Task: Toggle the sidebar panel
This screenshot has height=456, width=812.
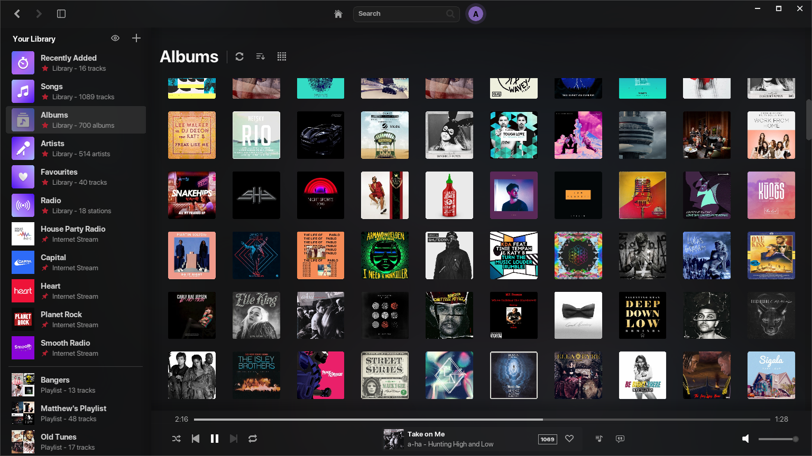Action: coord(61,14)
